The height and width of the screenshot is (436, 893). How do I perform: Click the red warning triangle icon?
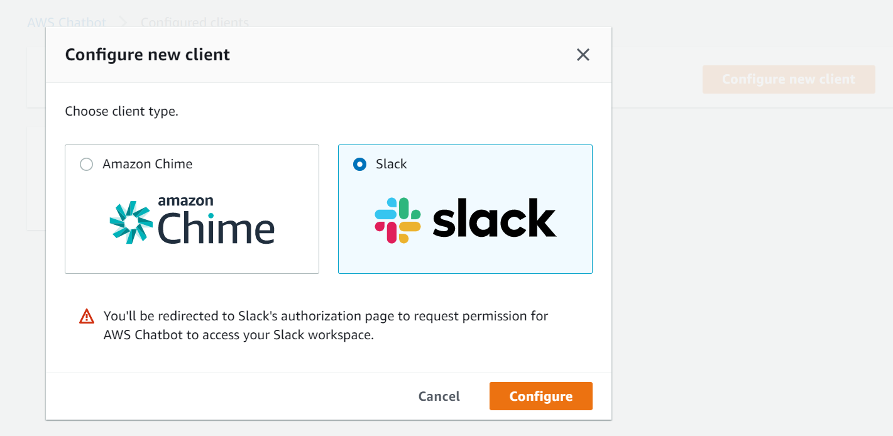tap(87, 317)
